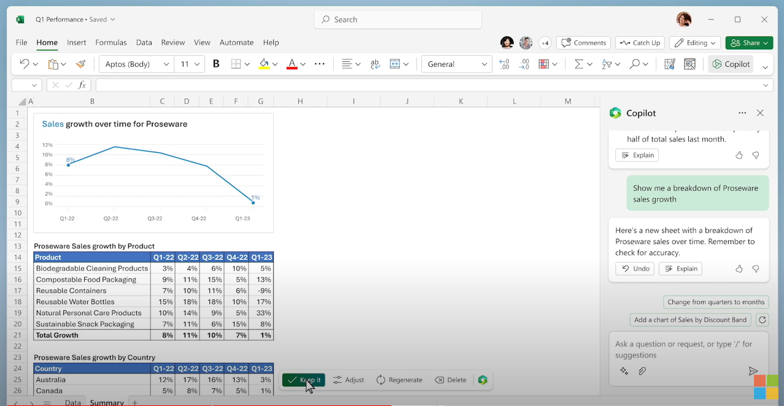Close the Copilot pane
This screenshot has width=784, height=406.
(760, 113)
